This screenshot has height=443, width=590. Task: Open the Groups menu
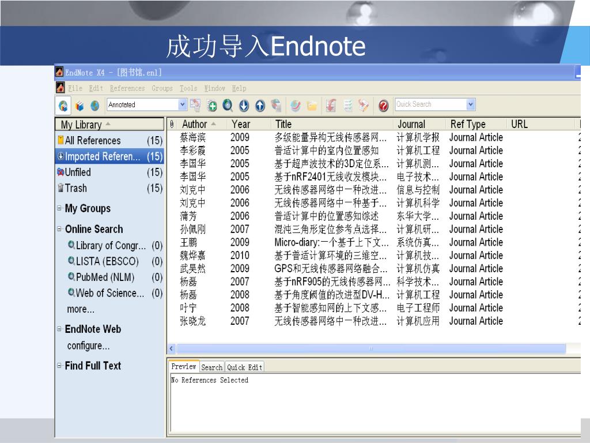click(162, 88)
